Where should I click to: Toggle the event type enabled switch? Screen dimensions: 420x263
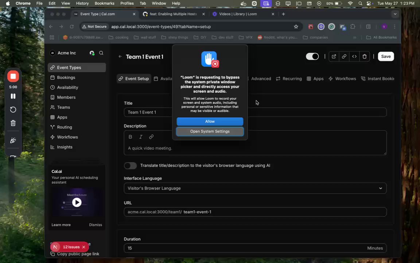312,56
